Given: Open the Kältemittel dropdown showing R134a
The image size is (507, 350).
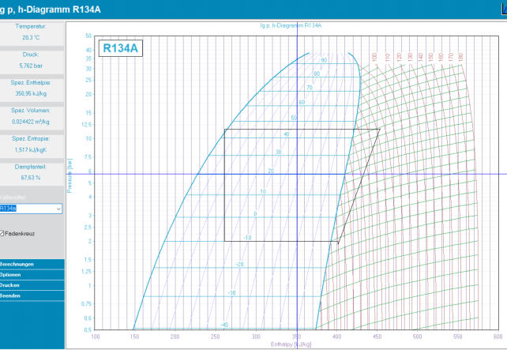Looking at the screenshot, I should coord(31,209).
